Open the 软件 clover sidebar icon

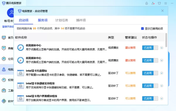tap(4, 101)
